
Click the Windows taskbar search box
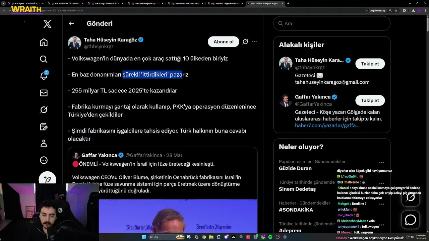click(x=167, y=237)
